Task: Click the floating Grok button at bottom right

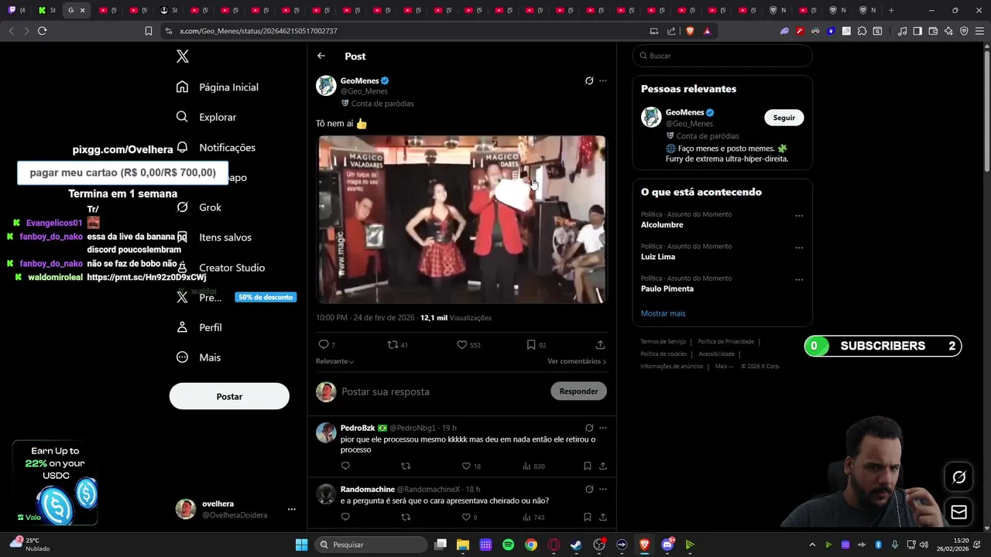Action: (x=958, y=477)
